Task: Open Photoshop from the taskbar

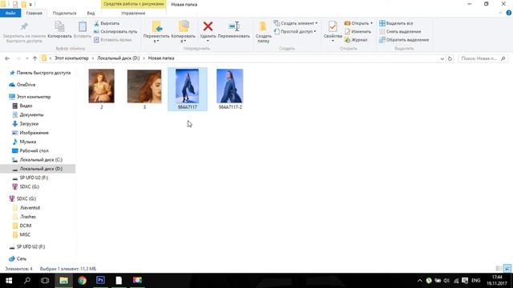Action: click(100, 280)
